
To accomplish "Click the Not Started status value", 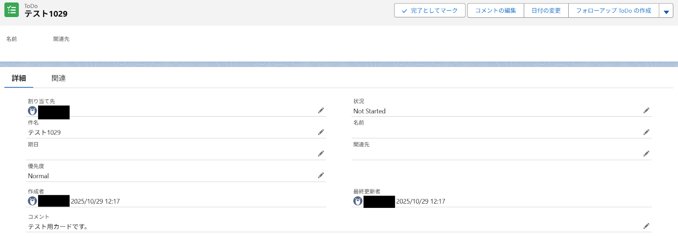I will (370, 111).
